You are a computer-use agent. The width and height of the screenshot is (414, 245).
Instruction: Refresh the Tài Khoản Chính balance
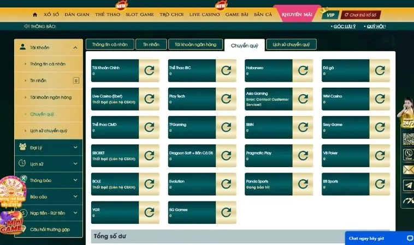pyautogui.click(x=149, y=70)
